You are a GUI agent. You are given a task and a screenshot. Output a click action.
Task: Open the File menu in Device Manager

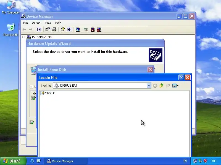pyautogui.click(x=25, y=23)
